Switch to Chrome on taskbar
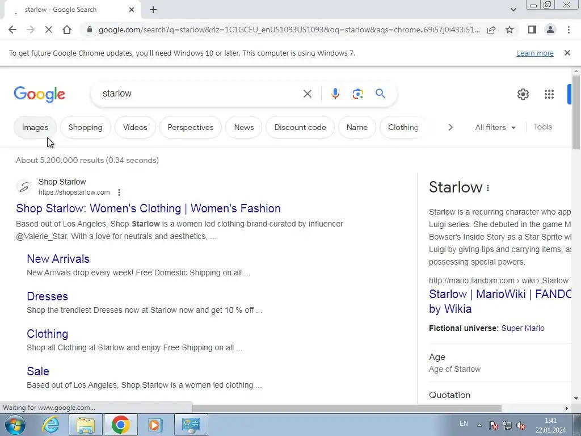Viewport: 581px width, 436px height. (x=120, y=425)
